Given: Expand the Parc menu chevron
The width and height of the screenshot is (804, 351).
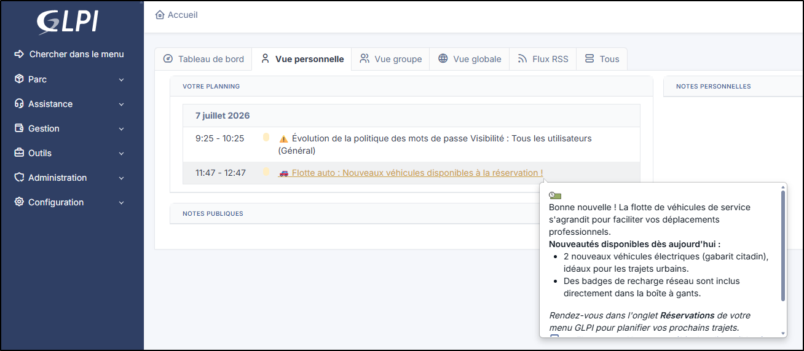Looking at the screenshot, I should click(121, 80).
